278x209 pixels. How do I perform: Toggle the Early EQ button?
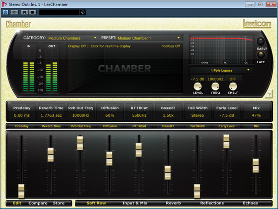[x=260, y=41]
